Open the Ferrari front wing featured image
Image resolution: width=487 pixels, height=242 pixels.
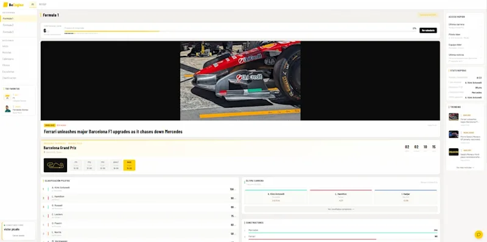tap(240, 81)
